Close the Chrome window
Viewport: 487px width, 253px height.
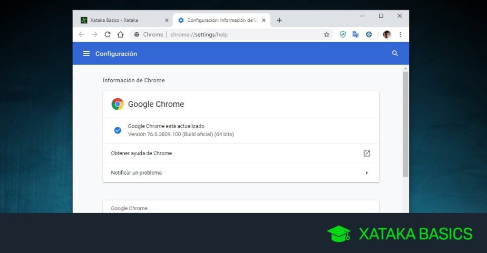point(399,16)
